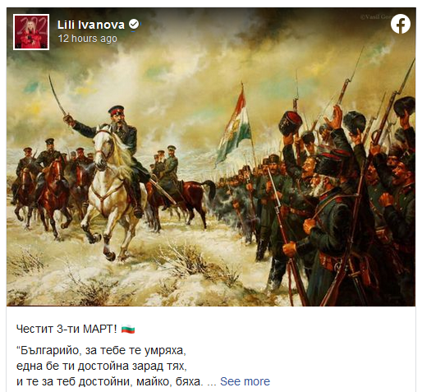Open the Facebook logo icon

401,24
